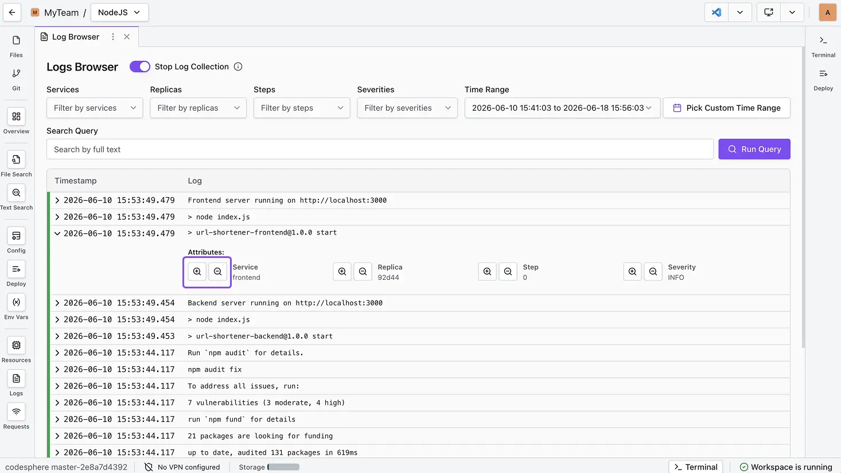Click 'run `npm fund` for details' log text
Viewport: 841px width, 473px height.
click(x=242, y=419)
